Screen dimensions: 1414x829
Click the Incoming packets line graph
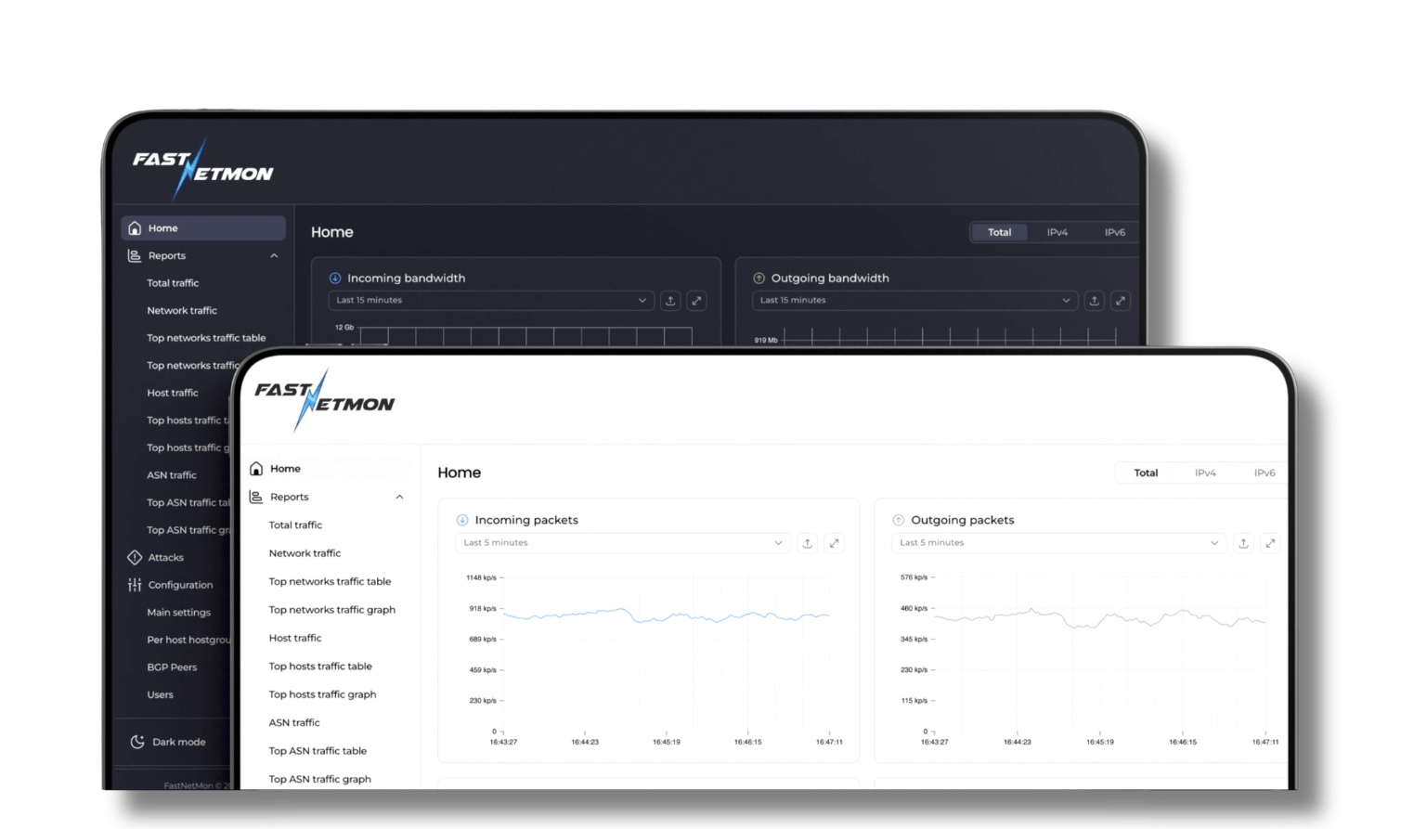point(666,615)
